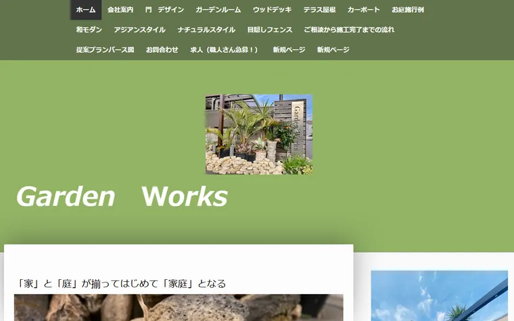This screenshot has height=321, width=514.
Task: Open お問合わせ contact page
Action: (162, 50)
